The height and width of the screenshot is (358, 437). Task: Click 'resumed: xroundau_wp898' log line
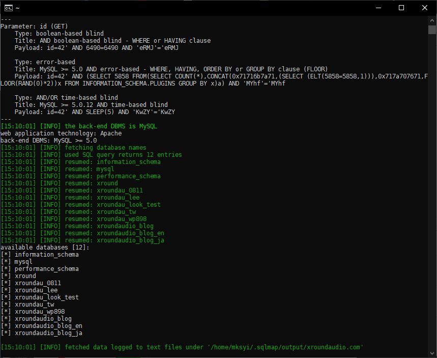74,219
